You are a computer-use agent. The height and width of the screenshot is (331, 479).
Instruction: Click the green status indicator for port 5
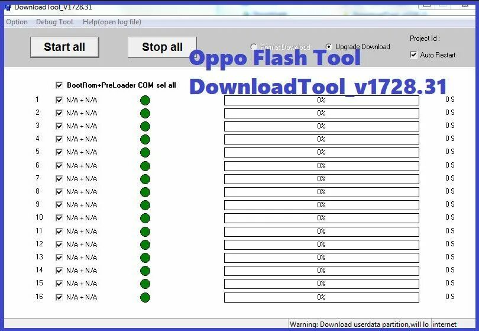pos(145,152)
